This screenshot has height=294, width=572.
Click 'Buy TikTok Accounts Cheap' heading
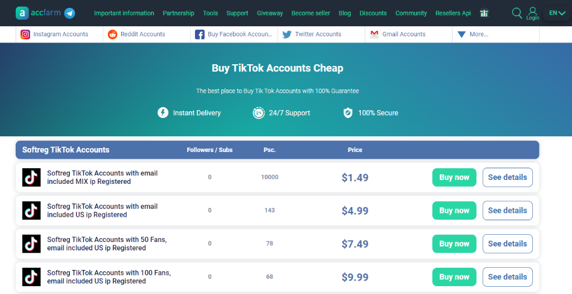coord(277,68)
